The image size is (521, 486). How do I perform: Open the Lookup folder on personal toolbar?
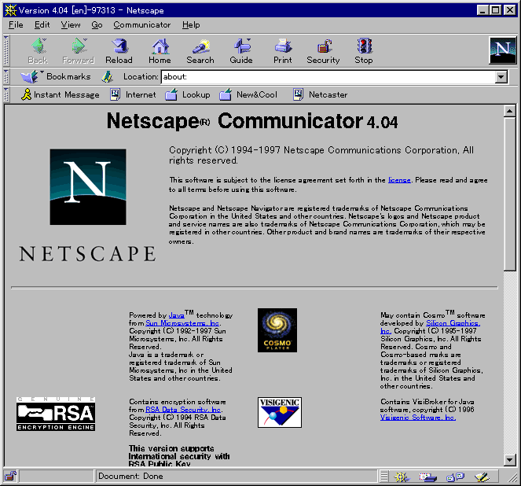point(188,94)
